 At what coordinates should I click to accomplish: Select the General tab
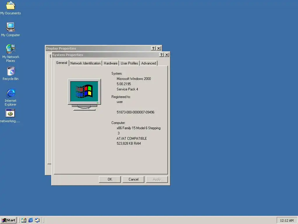point(62,63)
